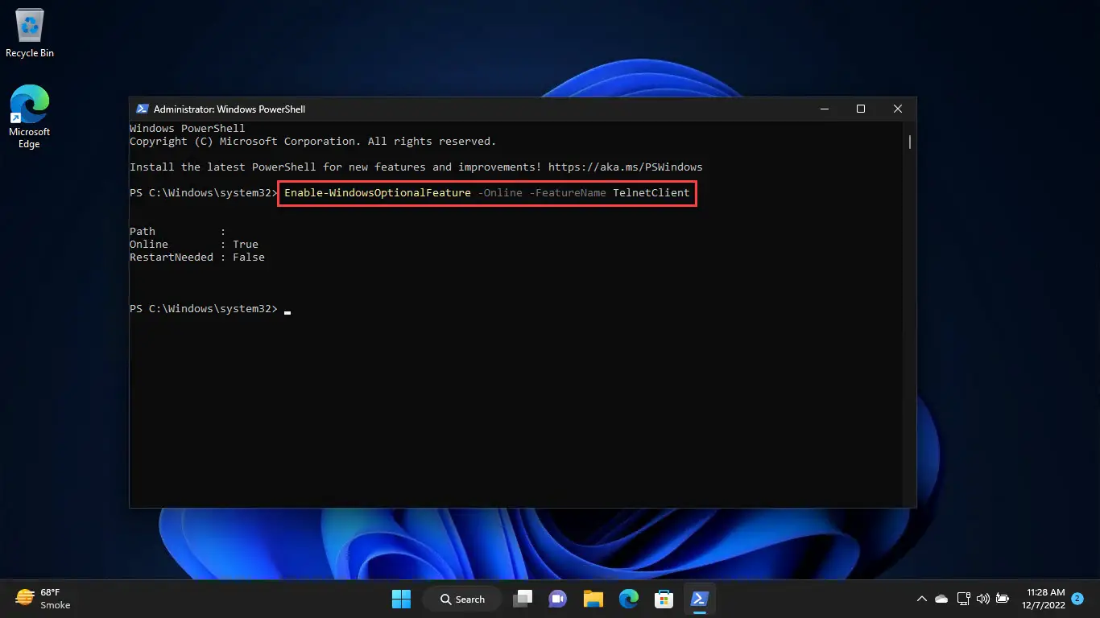Maximize the PowerShell window
The height and width of the screenshot is (618, 1100).
(861, 109)
